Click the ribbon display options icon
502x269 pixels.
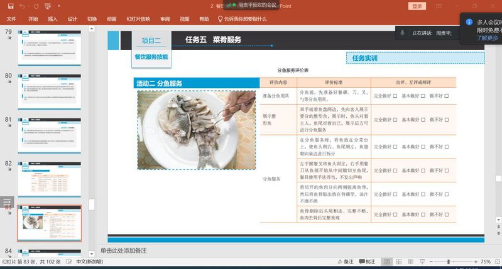coord(439,6)
